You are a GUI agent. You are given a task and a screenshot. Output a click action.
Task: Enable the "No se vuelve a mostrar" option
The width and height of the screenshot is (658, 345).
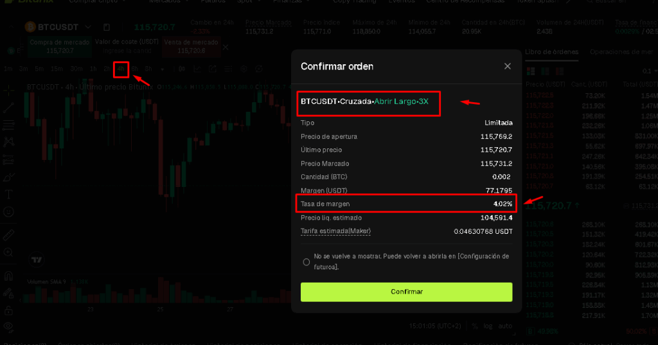pos(306,261)
